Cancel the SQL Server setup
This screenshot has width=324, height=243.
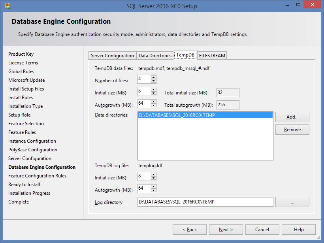262,230
